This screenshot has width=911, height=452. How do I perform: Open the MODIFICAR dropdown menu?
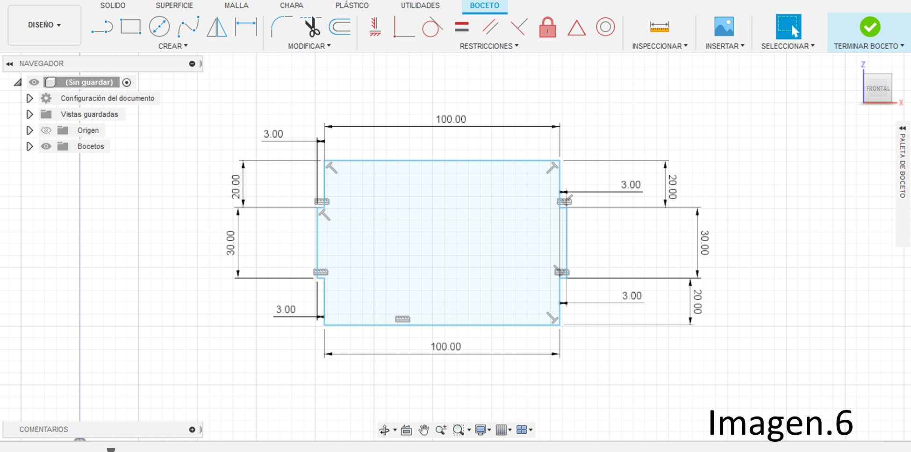click(x=309, y=46)
